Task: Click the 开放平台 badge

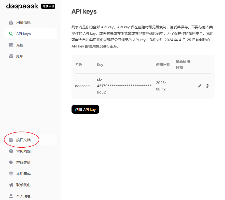Action: tap(48, 6)
